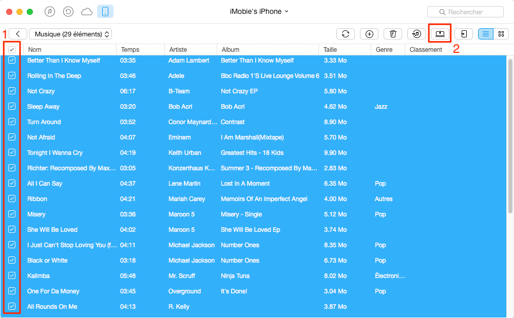Uncheck the All Rounds On Me checkbox
Viewport: 514px width, 318px height.
[x=12, y=306]
